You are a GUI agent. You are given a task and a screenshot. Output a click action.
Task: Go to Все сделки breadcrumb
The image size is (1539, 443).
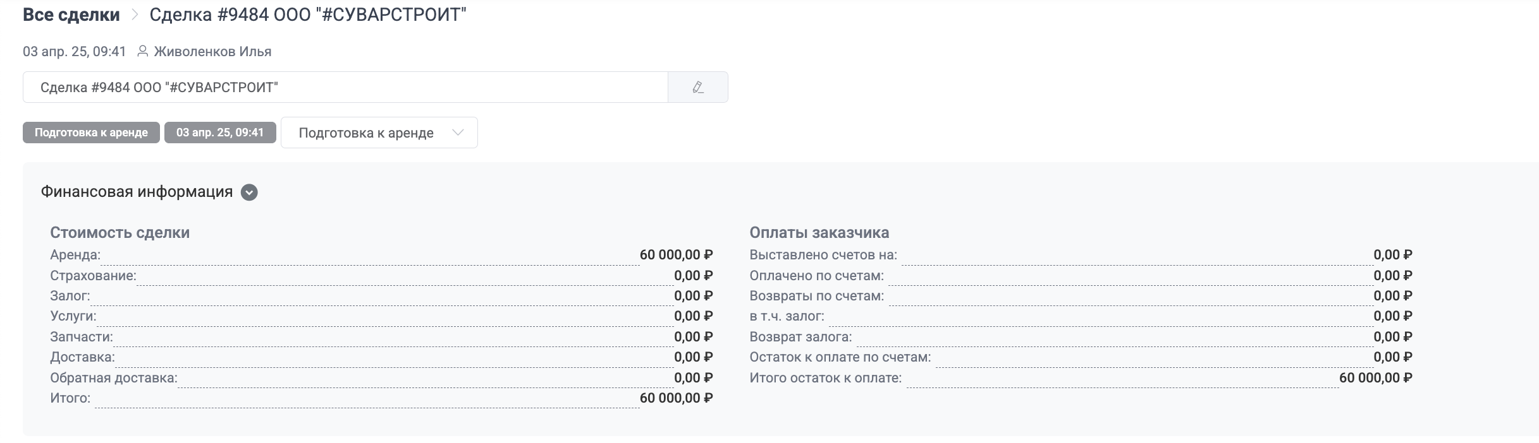(71, 15)
